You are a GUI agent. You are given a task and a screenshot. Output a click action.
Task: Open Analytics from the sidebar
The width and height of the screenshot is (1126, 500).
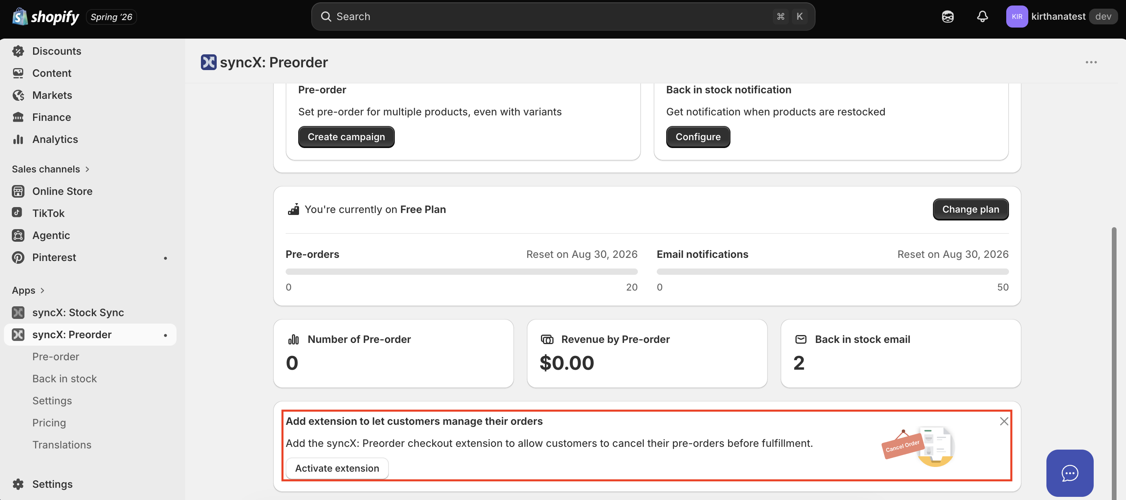[x=55, y=139]
